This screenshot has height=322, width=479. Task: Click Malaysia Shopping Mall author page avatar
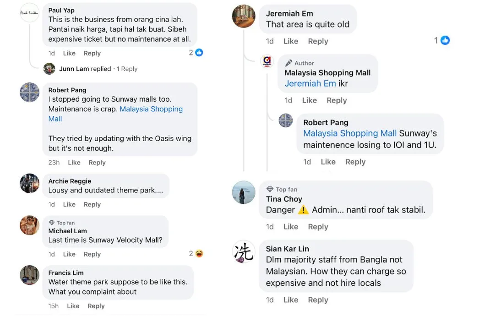(267, 62)
